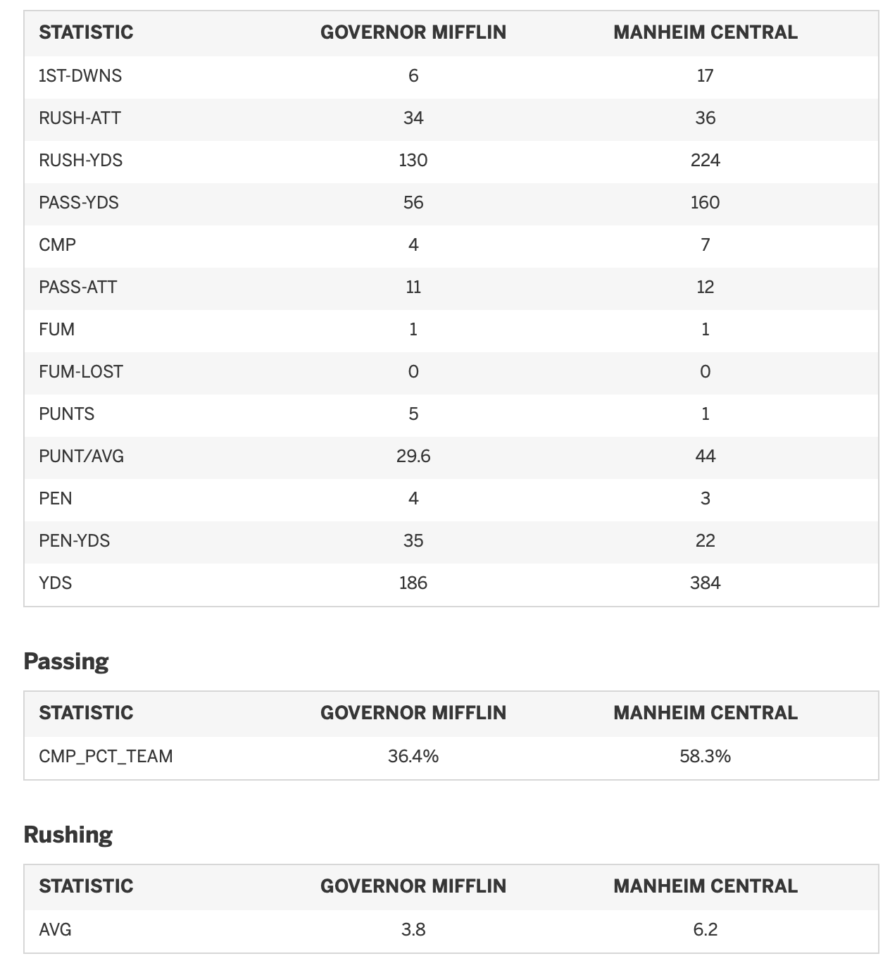Select the PASS-YDS row label
The height and width of the screenshot is (968, 890).
point(79,202)
